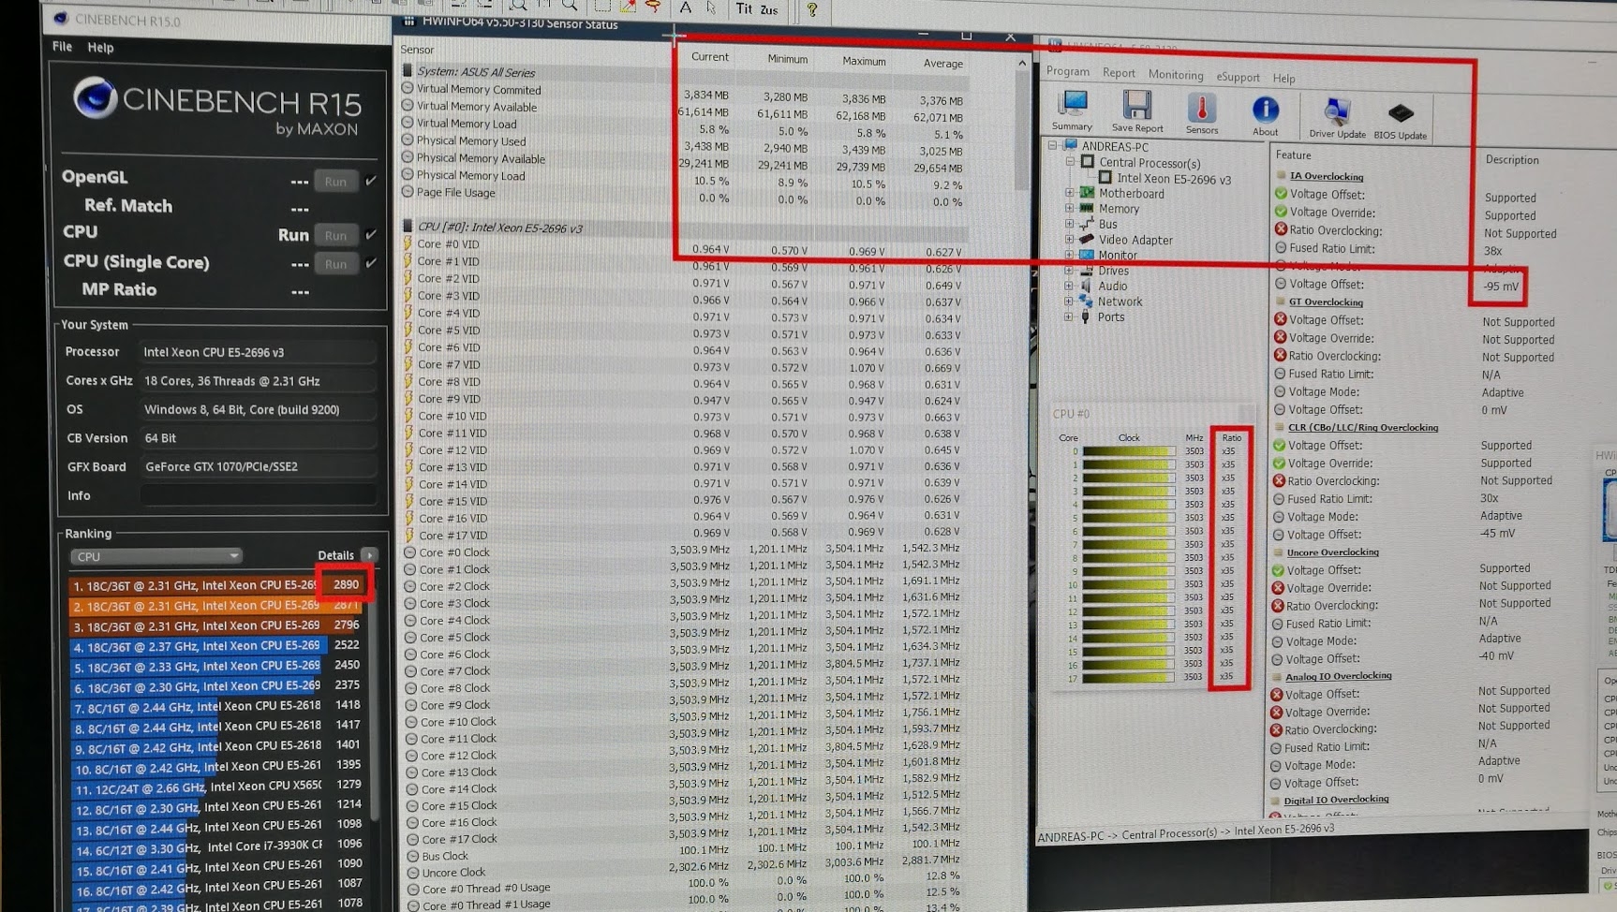Select the CPU [#0] Intel Xeon group header icon
This screenshot has width=1617, height=912.
coord(408,227)
